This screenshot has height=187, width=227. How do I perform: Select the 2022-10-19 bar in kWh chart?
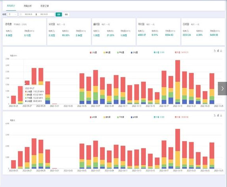pyautogui.click(x=178, y=82)
